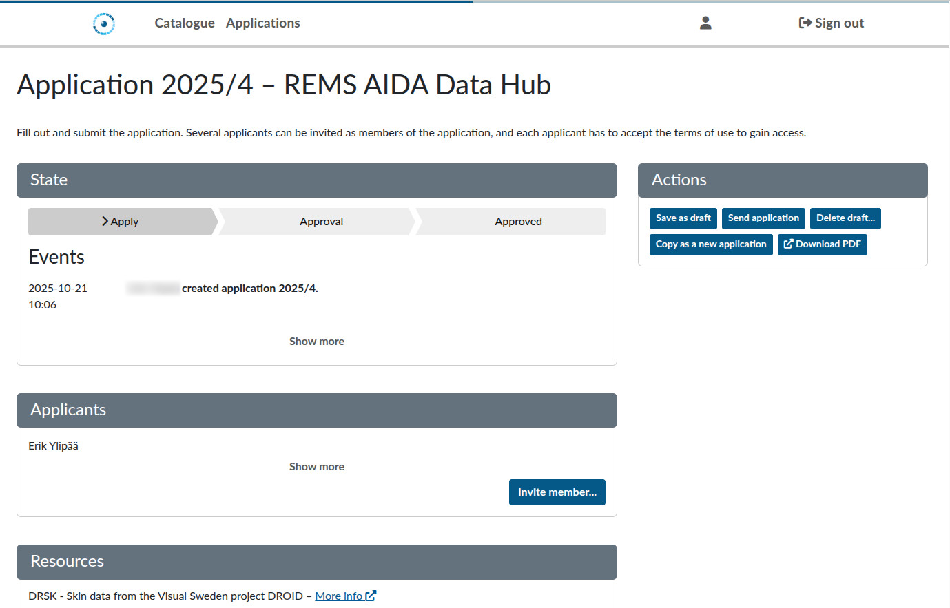Screen dimensions: 950x608
Task: Click the REMS eye logo icon
Action: point(103,23)
